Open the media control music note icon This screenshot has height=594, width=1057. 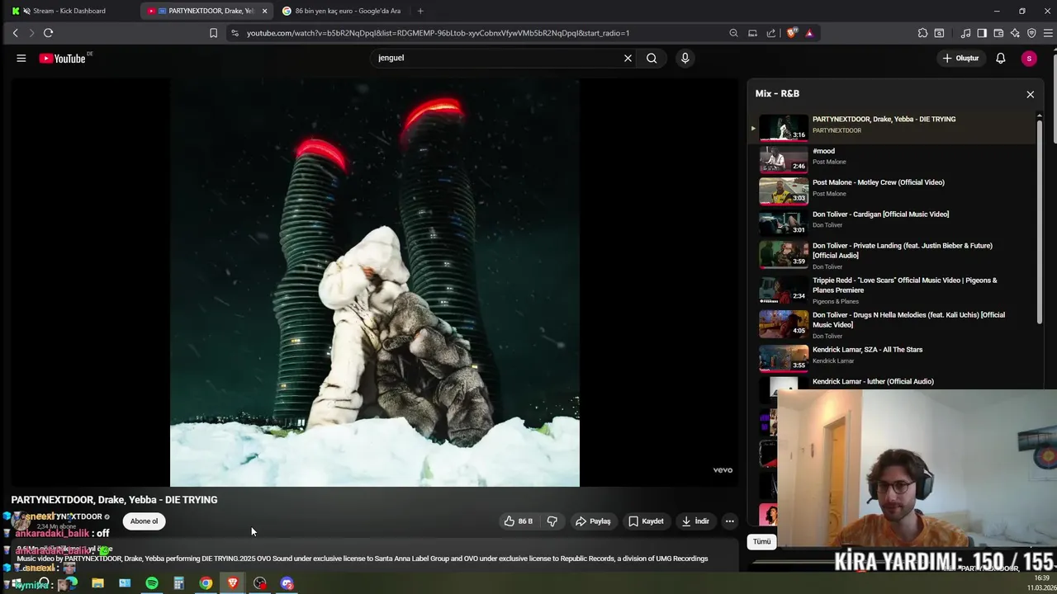(965, 33)
